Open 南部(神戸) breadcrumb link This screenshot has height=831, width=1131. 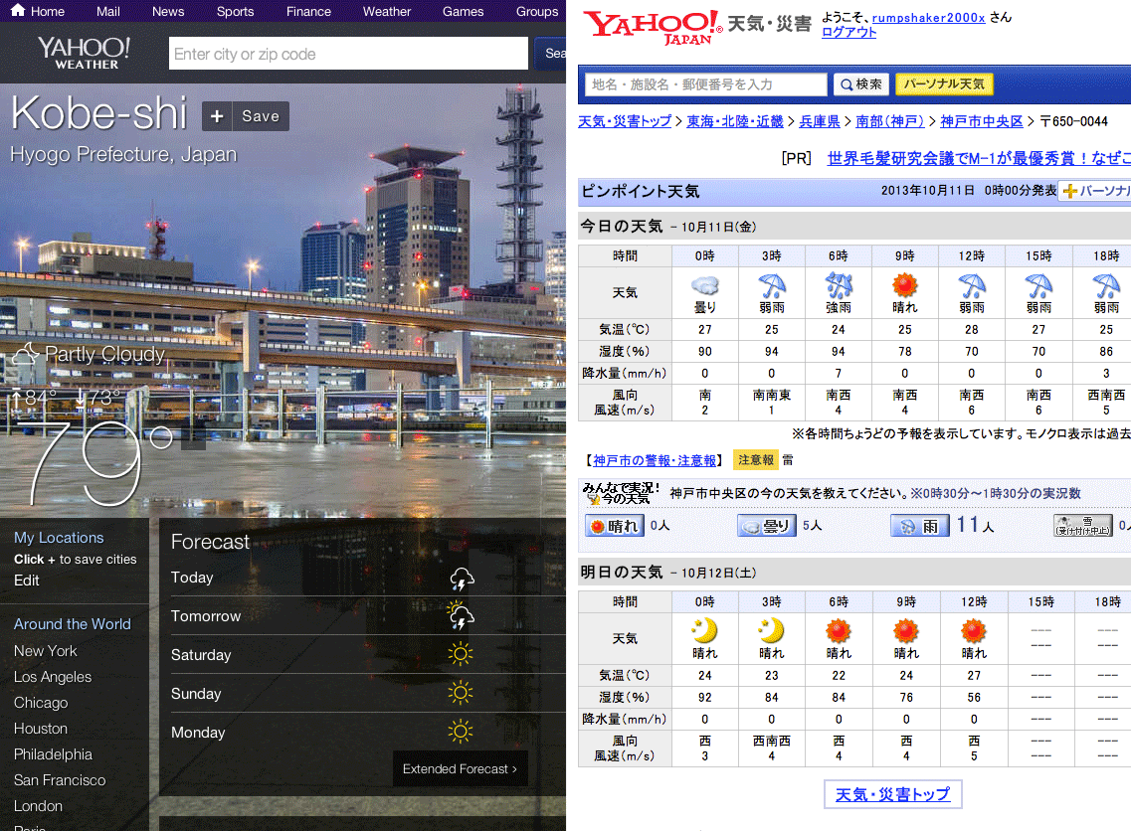(x=890, y=121)
